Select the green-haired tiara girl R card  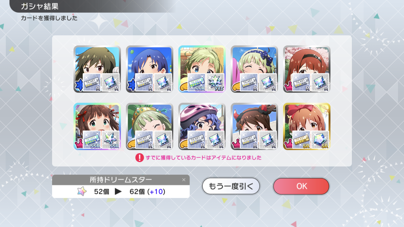[x=150, y=126]
